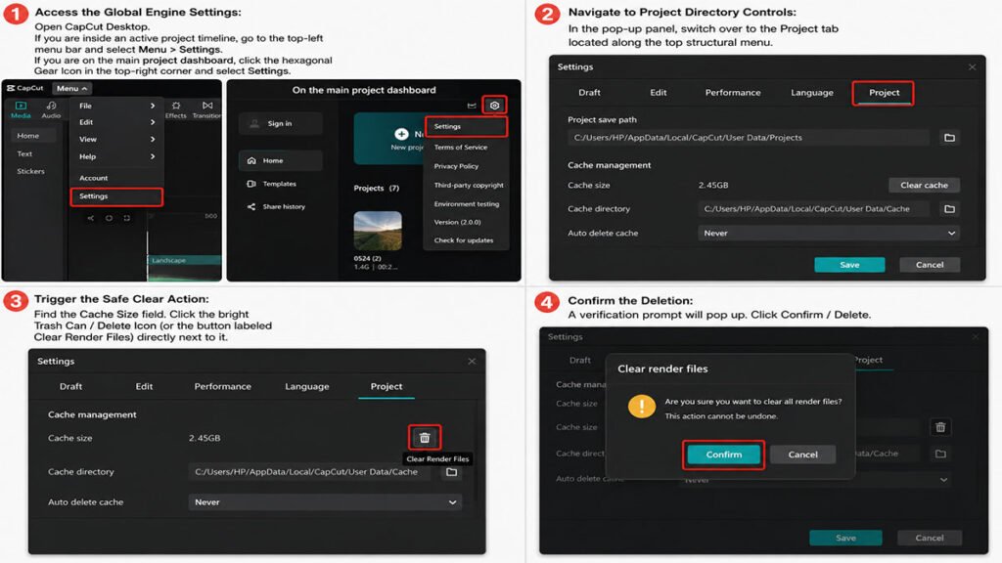Switch to the Language tab in step 3 Settings
Screen dimensions: 1002x563
coord(306,387)
